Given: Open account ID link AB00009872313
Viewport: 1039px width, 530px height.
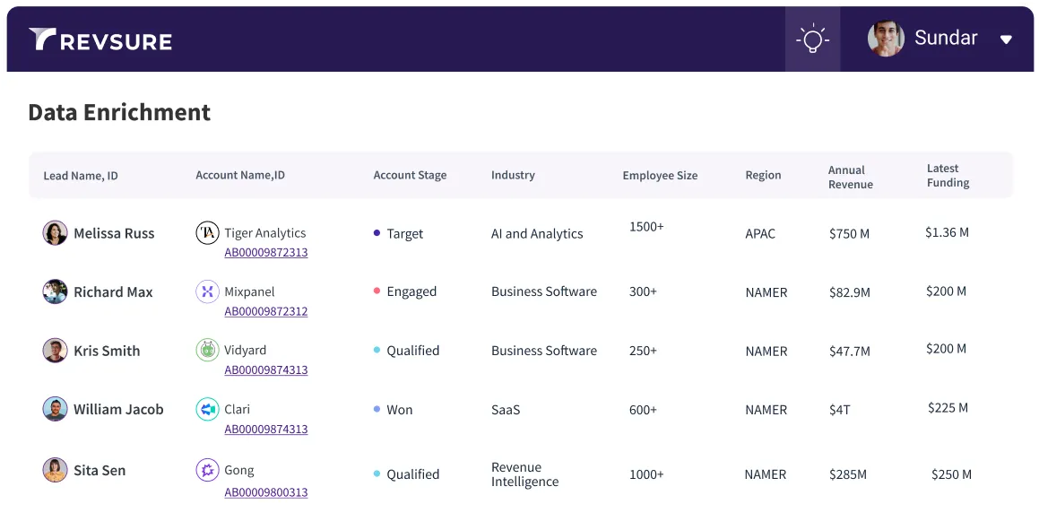Looking at the screenshot, I should click(265, 252).
